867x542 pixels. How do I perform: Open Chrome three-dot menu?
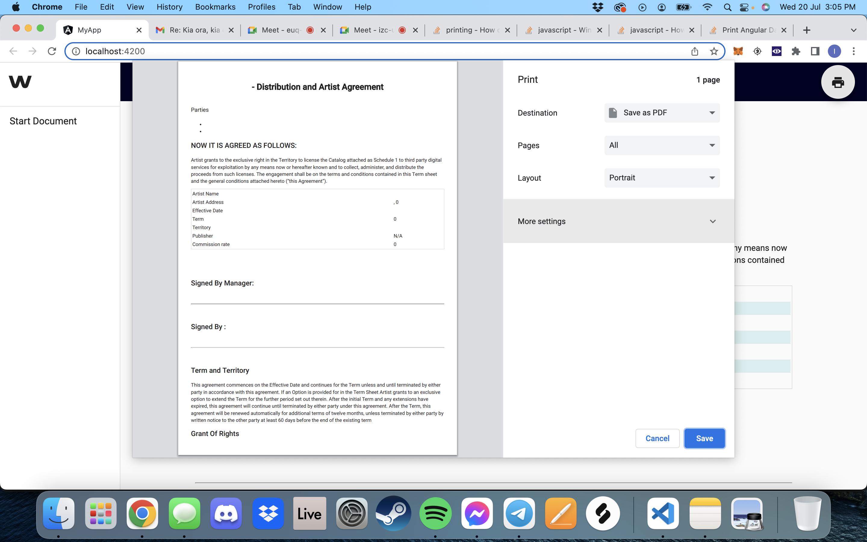tap(853, 51)
